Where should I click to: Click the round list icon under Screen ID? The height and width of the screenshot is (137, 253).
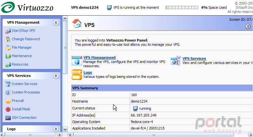tap(248, 27)
